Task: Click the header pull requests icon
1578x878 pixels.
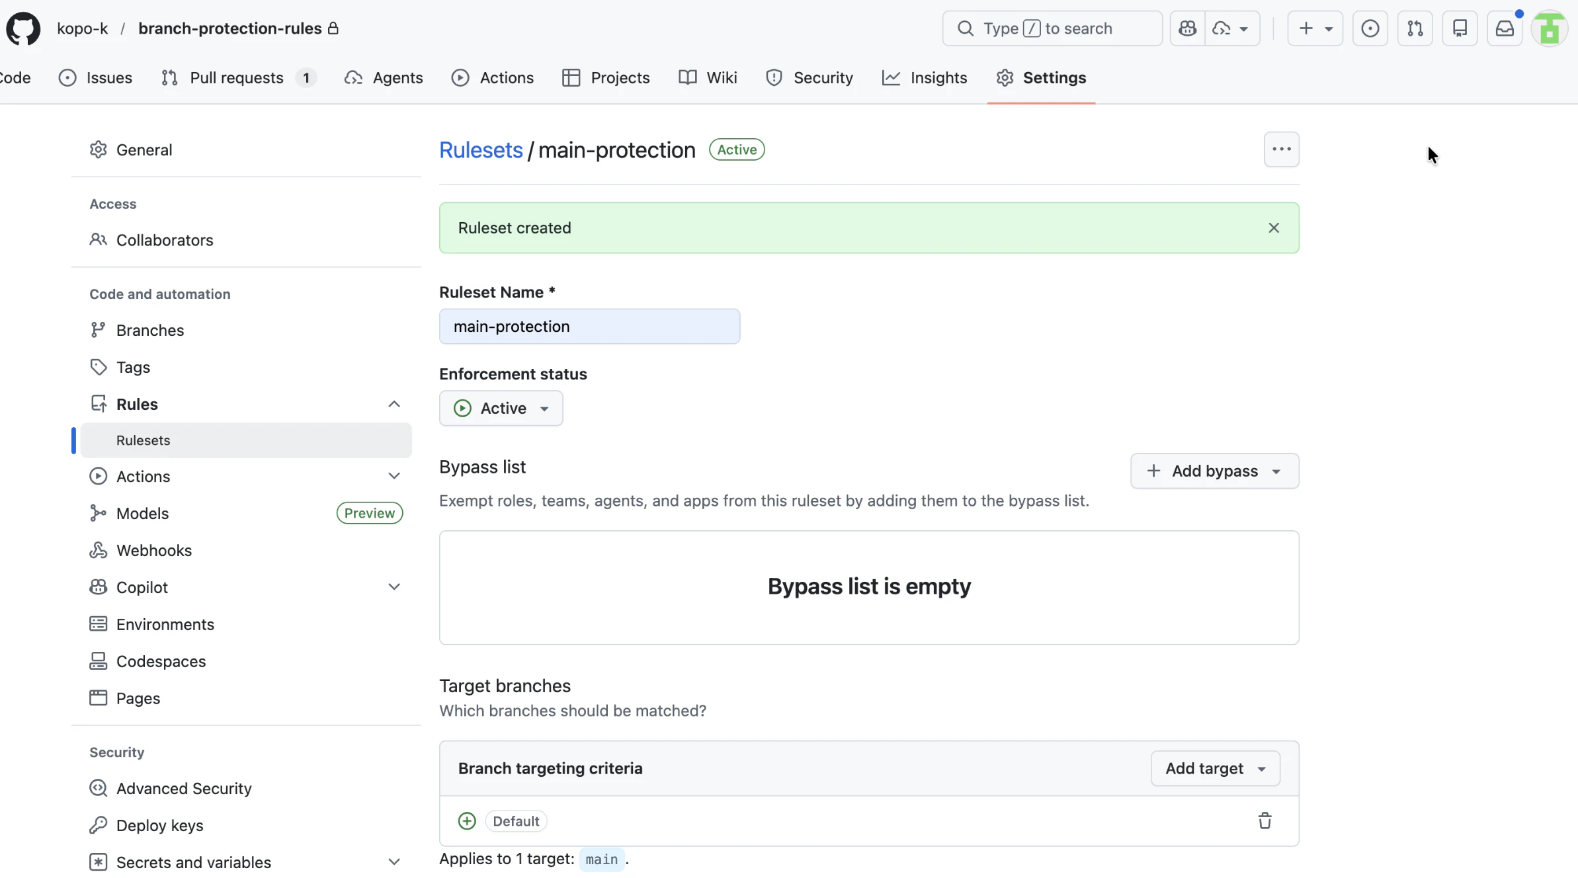Action: point(1415,28)
